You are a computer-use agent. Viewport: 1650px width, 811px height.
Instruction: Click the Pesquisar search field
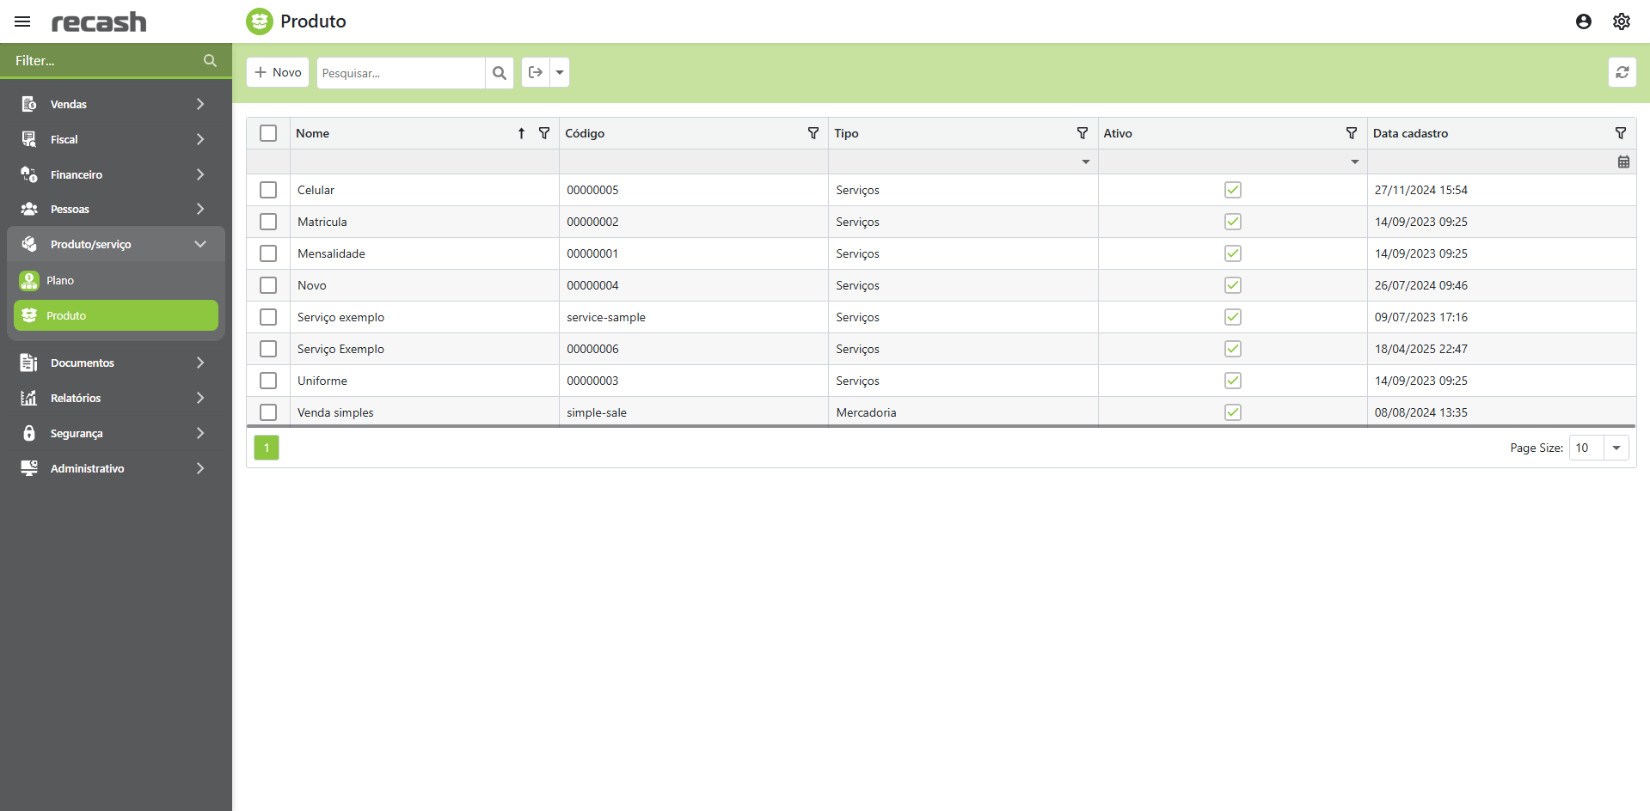[x=400, y=73]
